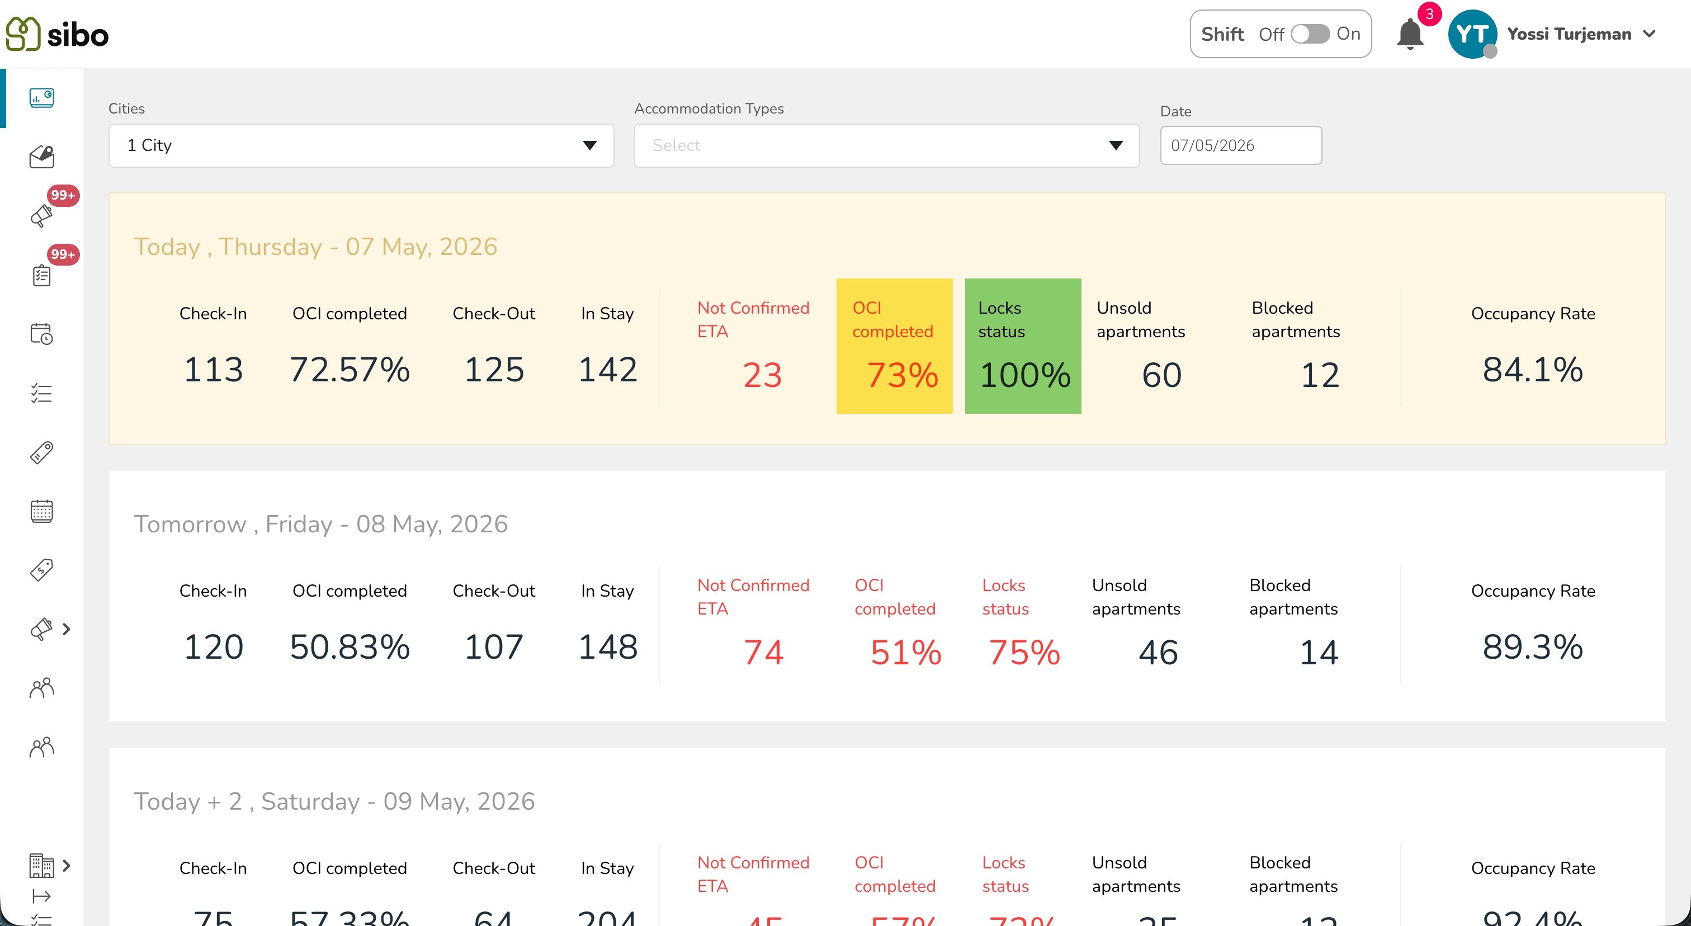Click the sibo logo
This screenshot has height=926, width=1691.
(57, 34)
